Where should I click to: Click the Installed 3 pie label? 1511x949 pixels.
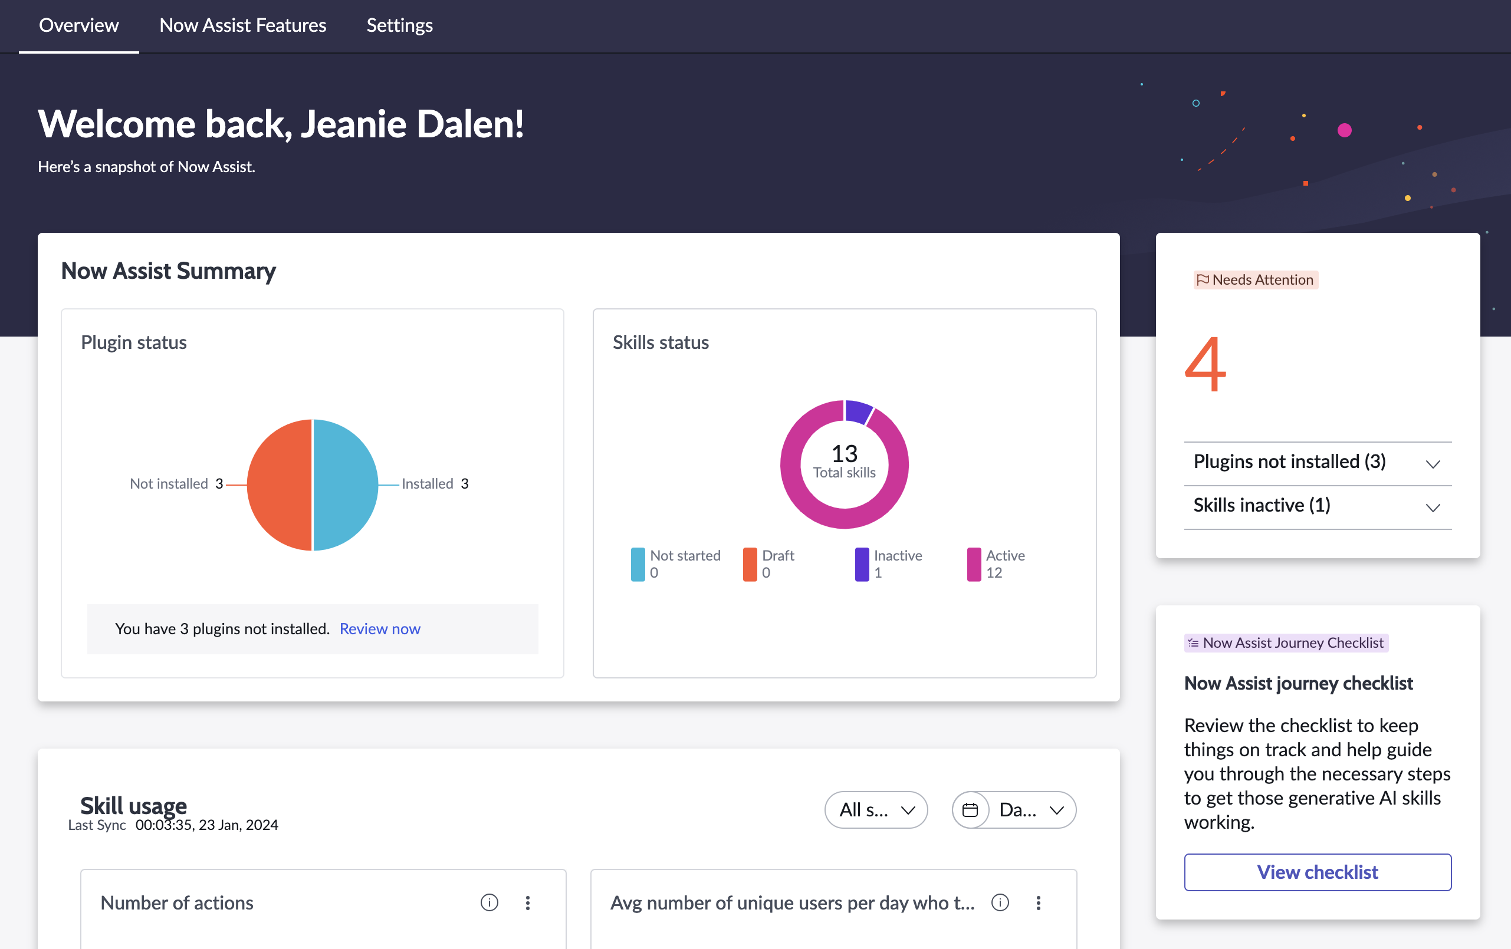pos(435,483)
